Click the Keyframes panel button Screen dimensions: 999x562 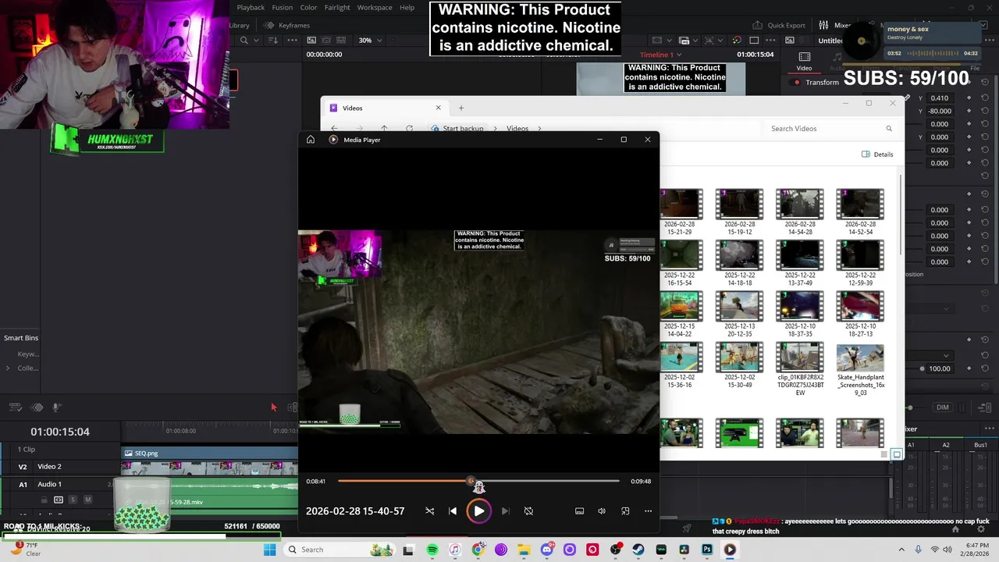286,25
